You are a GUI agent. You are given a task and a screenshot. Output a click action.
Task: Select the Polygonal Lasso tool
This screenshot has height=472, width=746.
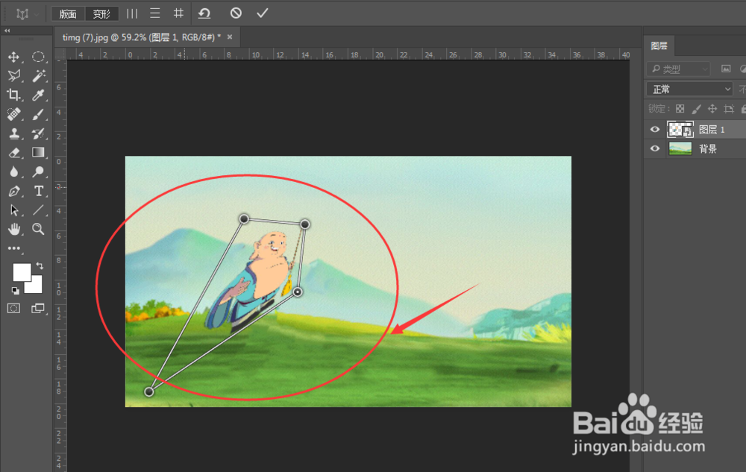(13, 75)
